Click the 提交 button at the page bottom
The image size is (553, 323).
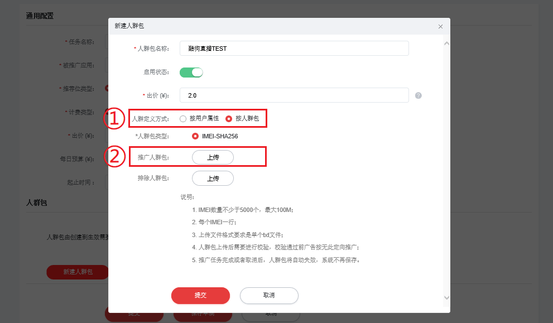click(134, 314)
